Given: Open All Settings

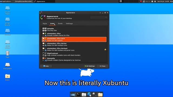Looking at the screenshot, I should [x=89, y=66].
